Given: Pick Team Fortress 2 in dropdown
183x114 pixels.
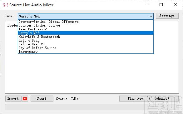Looking at the screenshot, I should [86, 29].
